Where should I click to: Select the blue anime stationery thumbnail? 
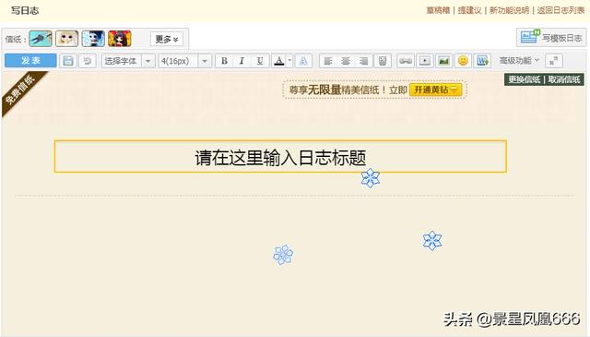tap(93, 39)
